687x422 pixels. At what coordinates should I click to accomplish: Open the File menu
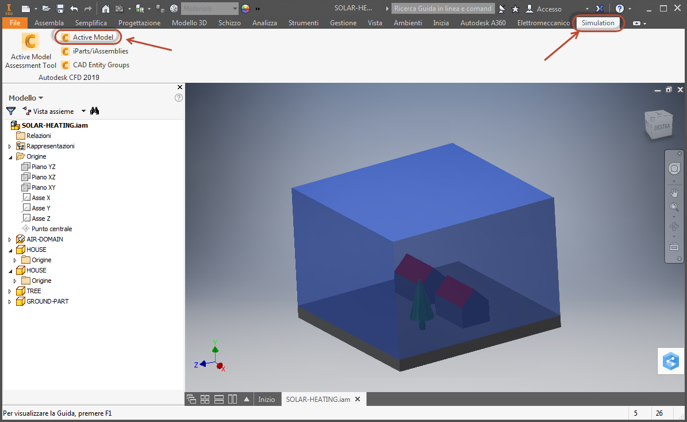pos(15,23)
